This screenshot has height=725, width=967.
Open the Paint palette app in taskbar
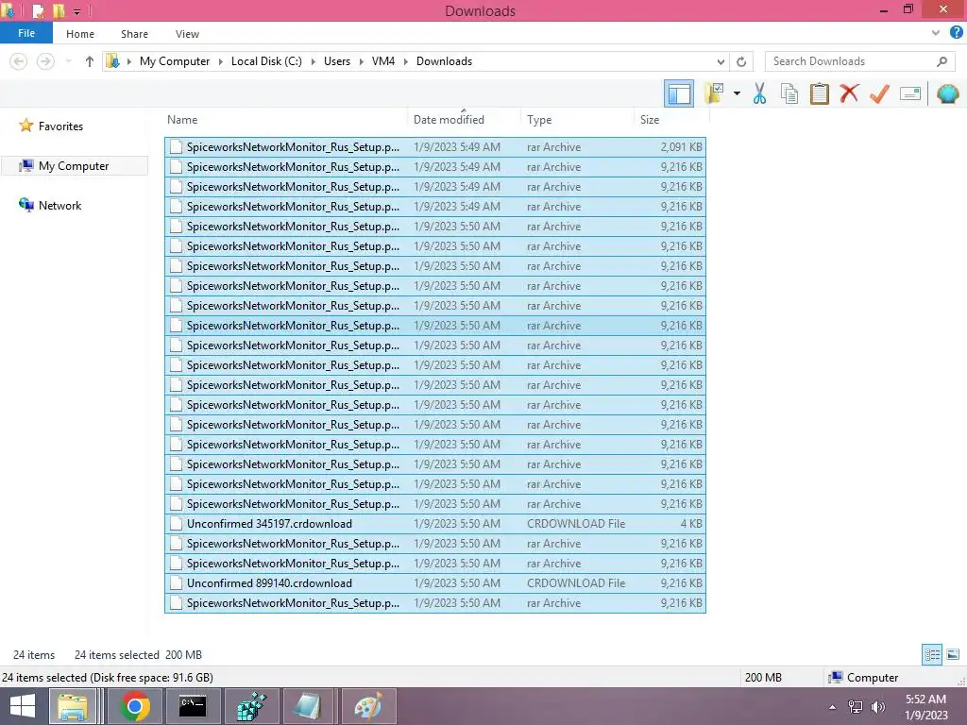coord(367,706)
